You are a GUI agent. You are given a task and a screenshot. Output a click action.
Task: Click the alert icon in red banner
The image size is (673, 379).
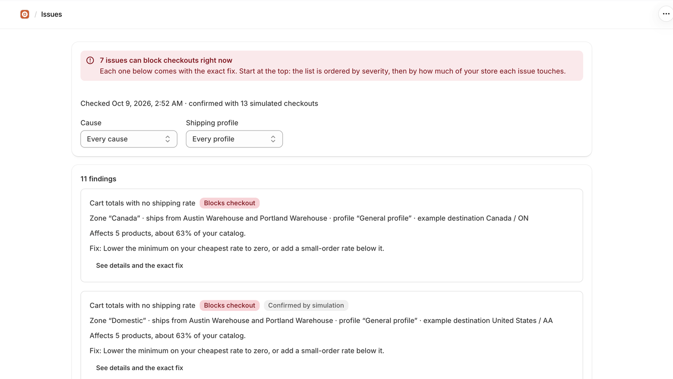tap(90, 60)
